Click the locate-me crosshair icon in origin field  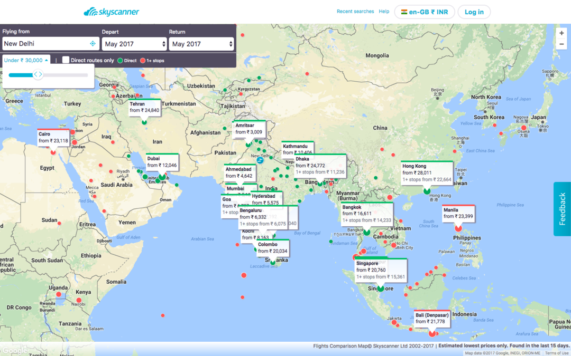(93, 44)
